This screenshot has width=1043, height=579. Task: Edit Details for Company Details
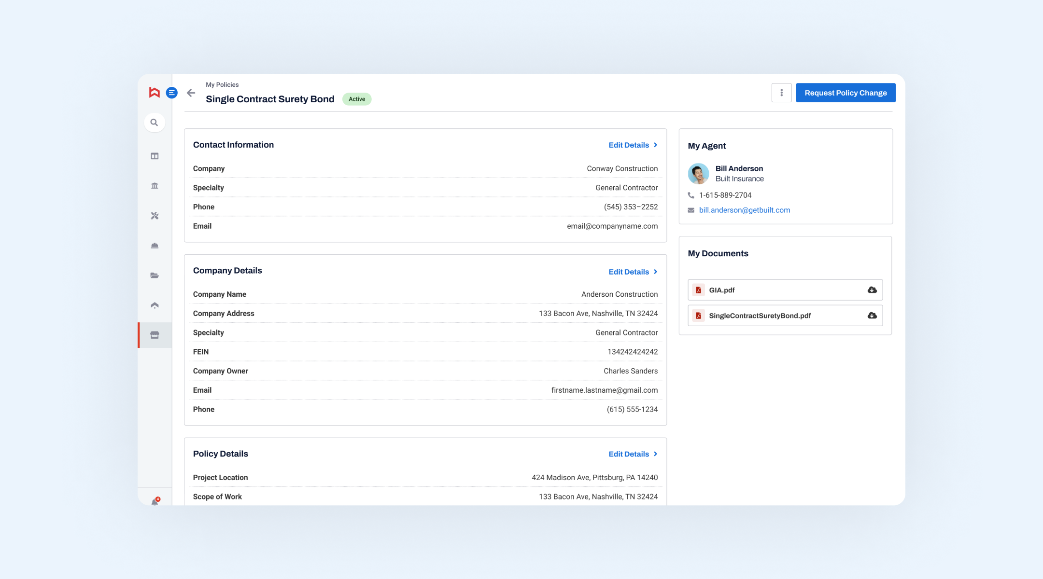[633, 272]
